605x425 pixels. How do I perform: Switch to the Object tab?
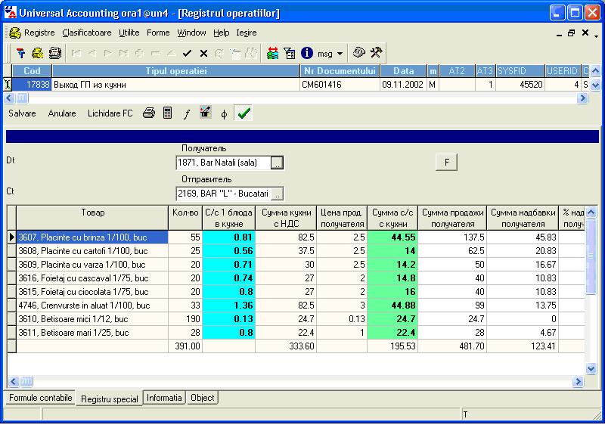pos(202,398)
